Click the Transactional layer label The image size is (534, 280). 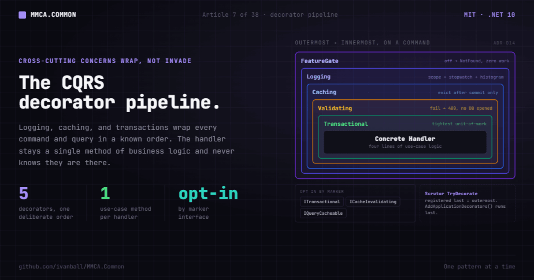pyautogui.click(x=346, y=124)
